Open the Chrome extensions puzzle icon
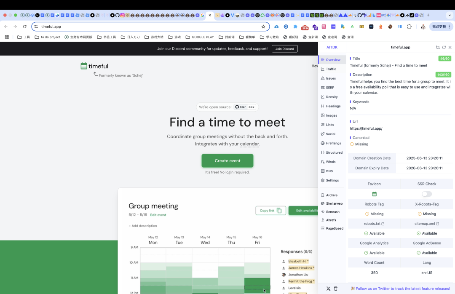The image size is (455, 294). click(409, 27)
